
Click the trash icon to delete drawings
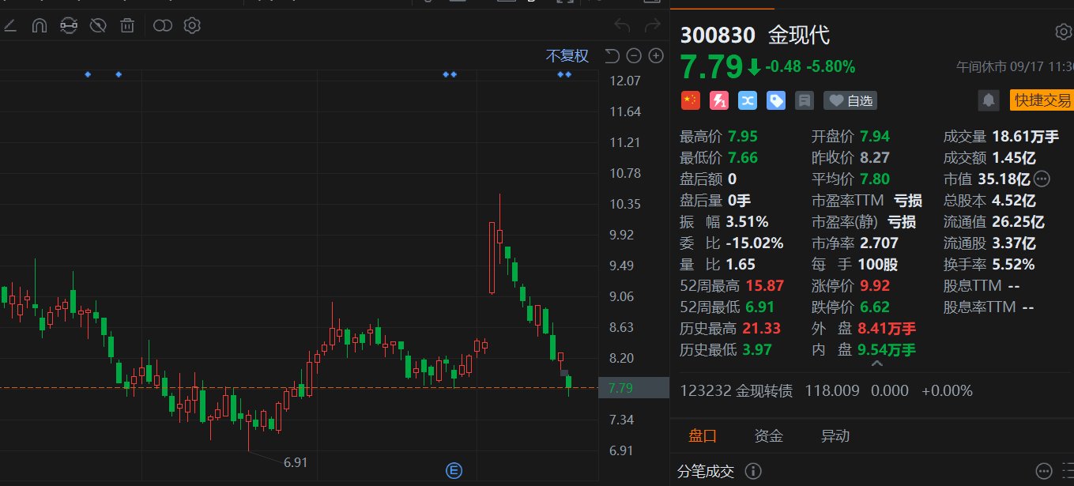[126, 26]
